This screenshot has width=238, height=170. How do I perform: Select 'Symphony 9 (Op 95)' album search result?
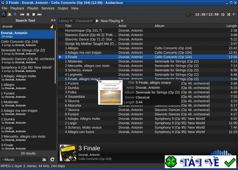click(26, 67)
